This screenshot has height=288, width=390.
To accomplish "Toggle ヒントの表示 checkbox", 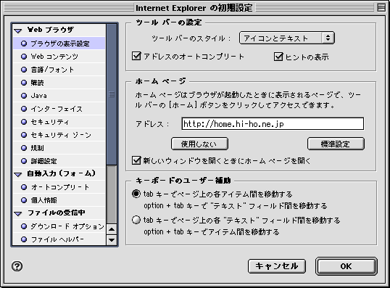I will pos(278,57).
